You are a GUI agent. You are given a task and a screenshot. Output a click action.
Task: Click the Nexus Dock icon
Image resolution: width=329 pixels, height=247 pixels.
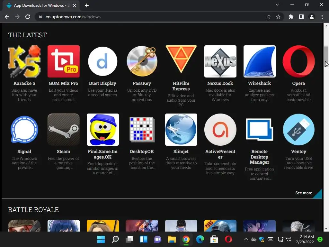pyautogui.click(x=220, y=61)
